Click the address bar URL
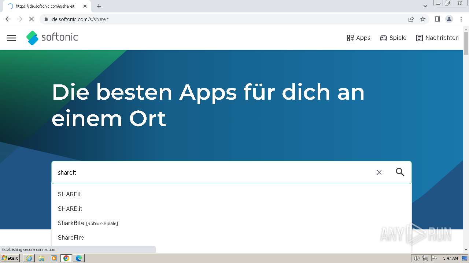Viewport: 469px width, 263px height. [80, 19]
